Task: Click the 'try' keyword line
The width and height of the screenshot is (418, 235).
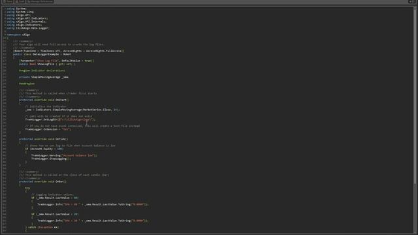Action: (27, 188)
